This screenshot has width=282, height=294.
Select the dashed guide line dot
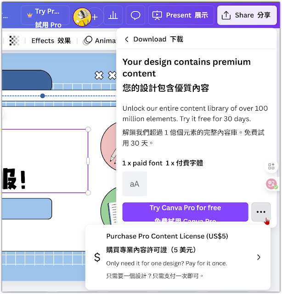[43, 96]
